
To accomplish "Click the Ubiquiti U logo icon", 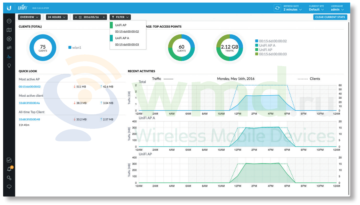I will pyautogui.click(x=9, y=8).
